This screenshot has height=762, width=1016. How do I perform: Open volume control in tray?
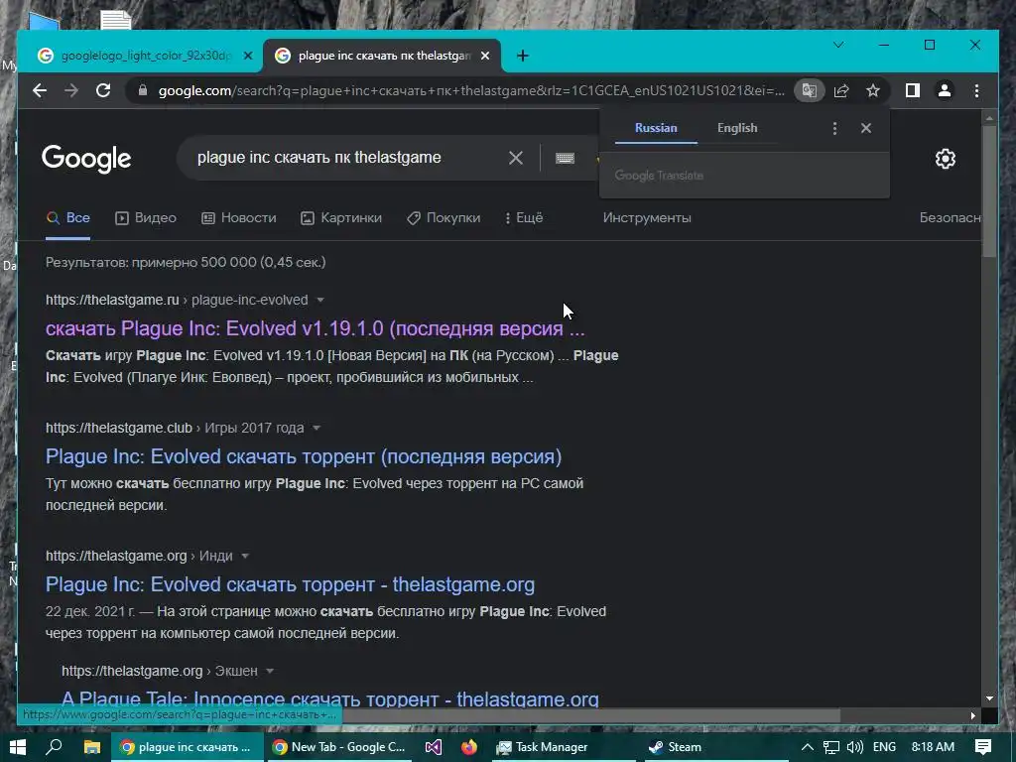854,747
